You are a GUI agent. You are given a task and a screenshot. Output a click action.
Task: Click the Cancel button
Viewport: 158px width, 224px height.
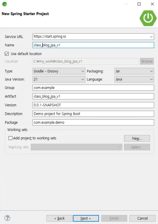142,218
